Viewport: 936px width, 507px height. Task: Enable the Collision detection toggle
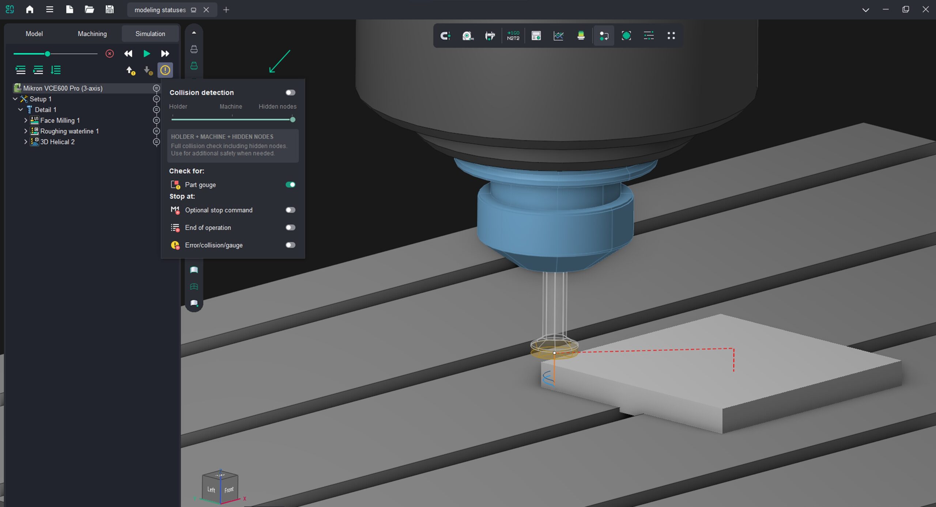290,92
